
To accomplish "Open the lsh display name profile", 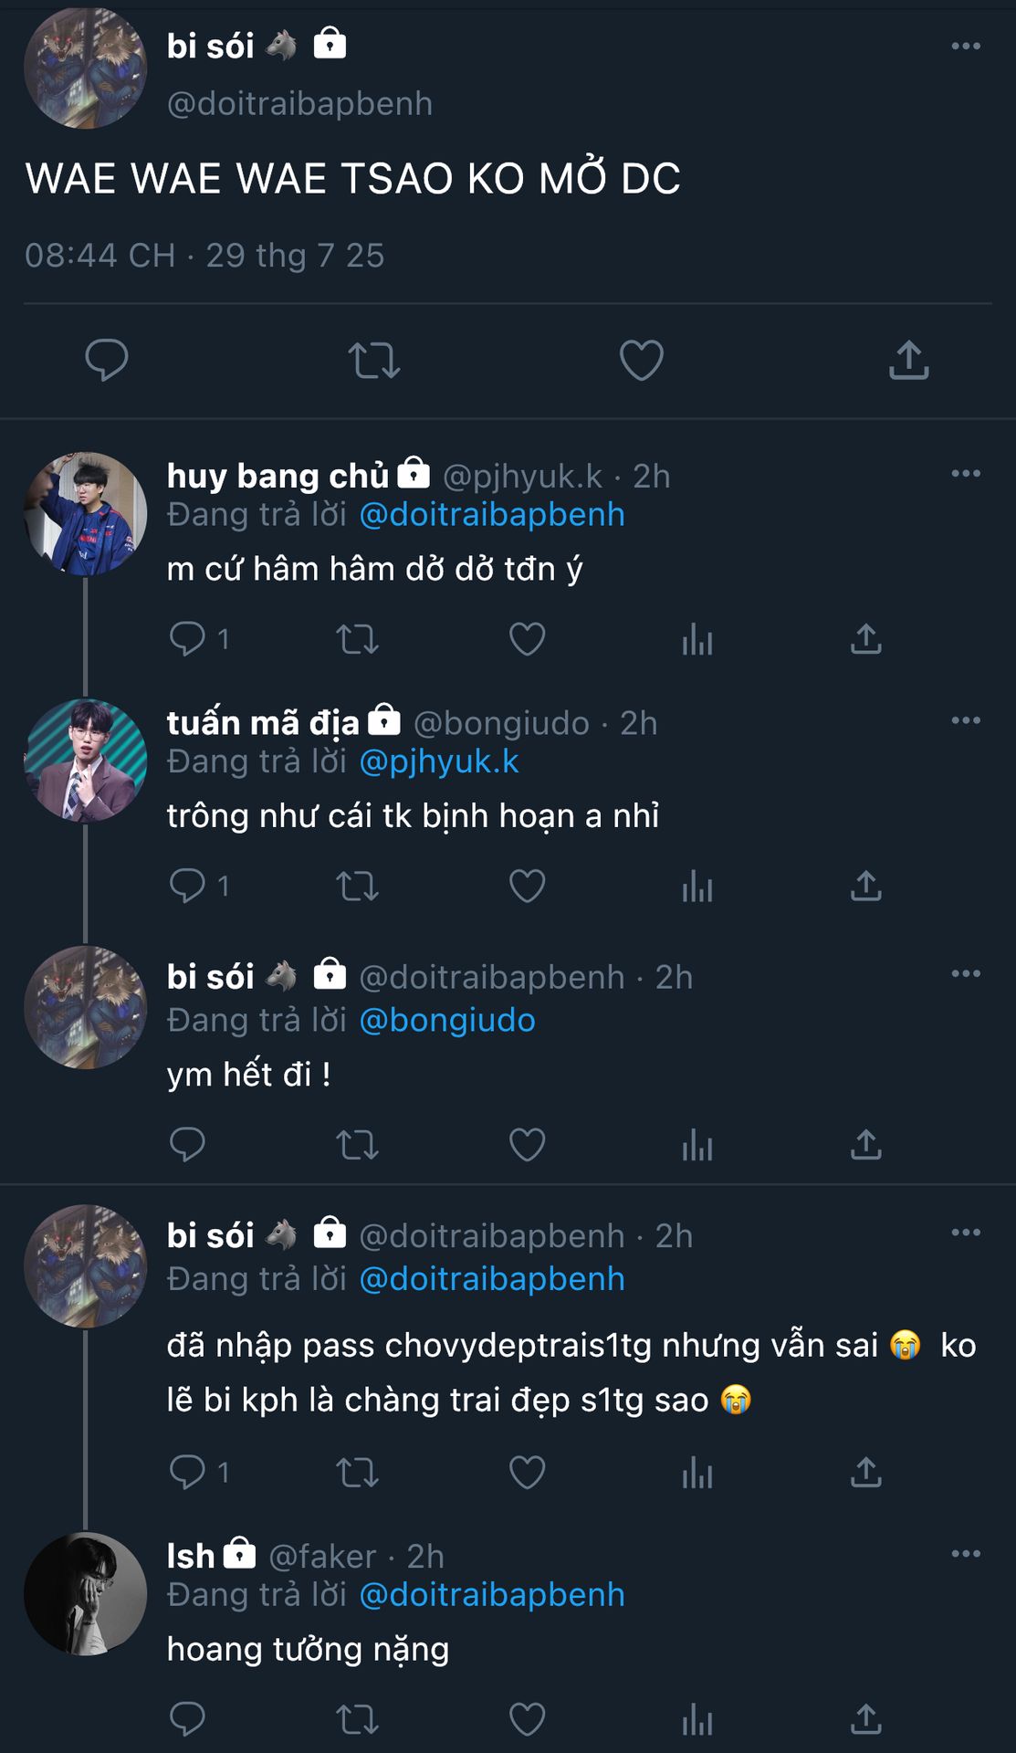I will tap(191, 1556).
